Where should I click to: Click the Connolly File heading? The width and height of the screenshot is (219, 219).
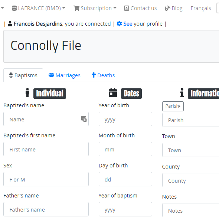[46, 46]
